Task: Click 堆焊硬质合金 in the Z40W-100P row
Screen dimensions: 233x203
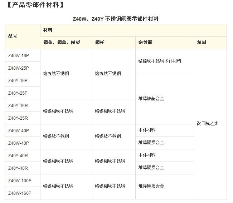Action: pyautogui.click(x=151, y=186)
